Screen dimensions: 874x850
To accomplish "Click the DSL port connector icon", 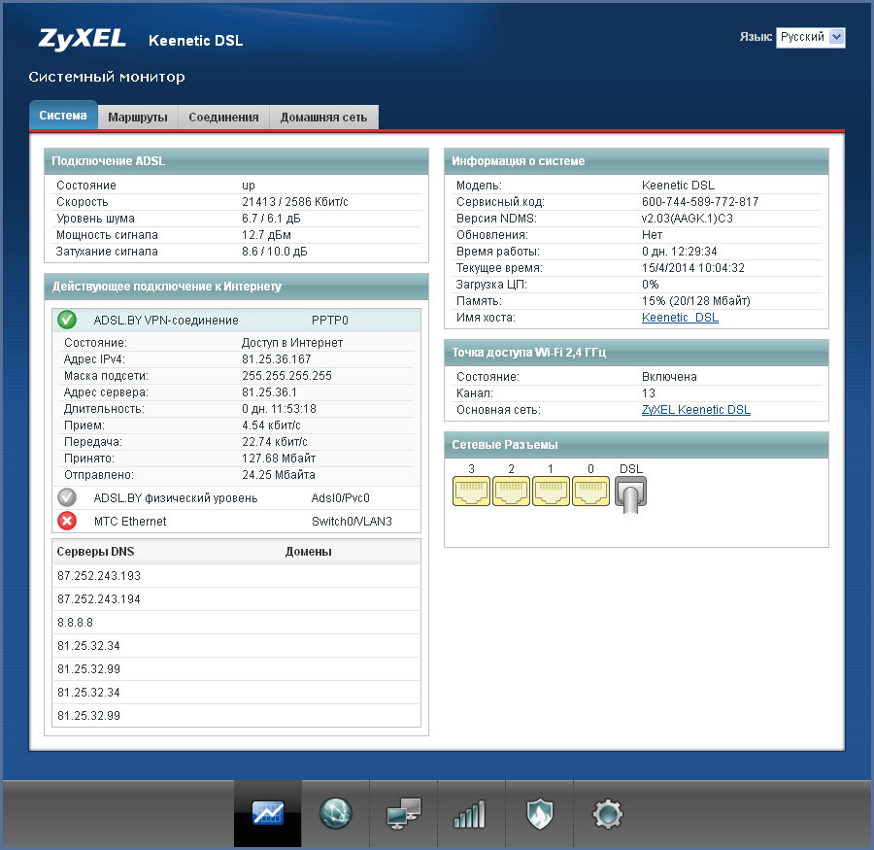I will [630, 493].
